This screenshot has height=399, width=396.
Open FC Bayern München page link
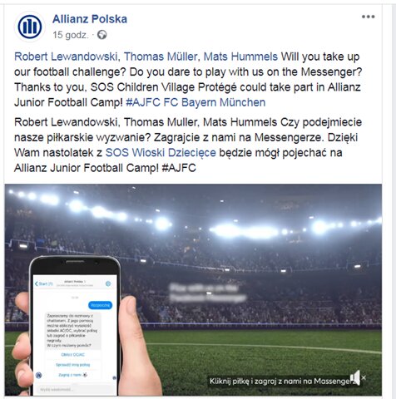tap(215, 102)
